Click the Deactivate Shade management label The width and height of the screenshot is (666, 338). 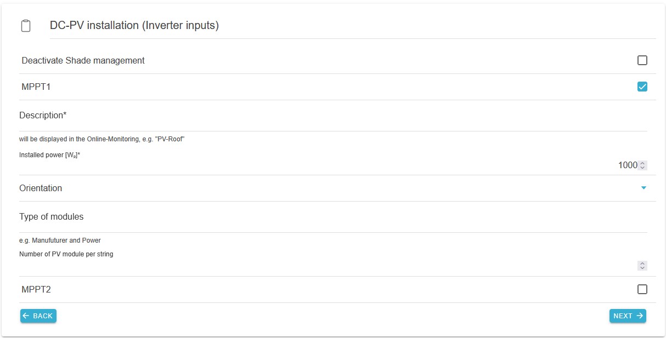pyautogui.click(x=83, y=60)
